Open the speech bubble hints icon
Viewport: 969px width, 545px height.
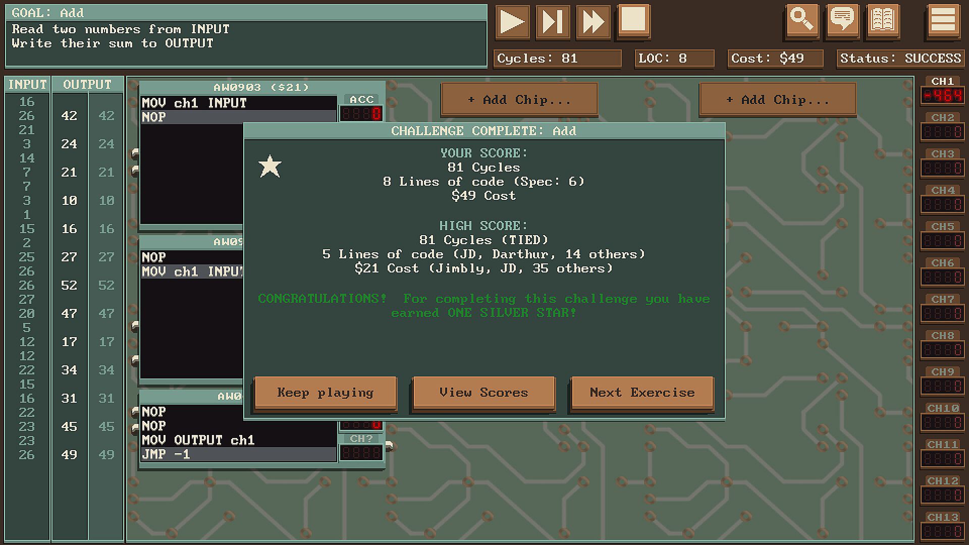[x=842, y=21]
